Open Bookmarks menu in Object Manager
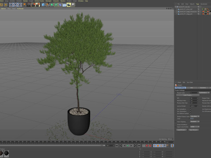The image size is (211, 158). 204,4
